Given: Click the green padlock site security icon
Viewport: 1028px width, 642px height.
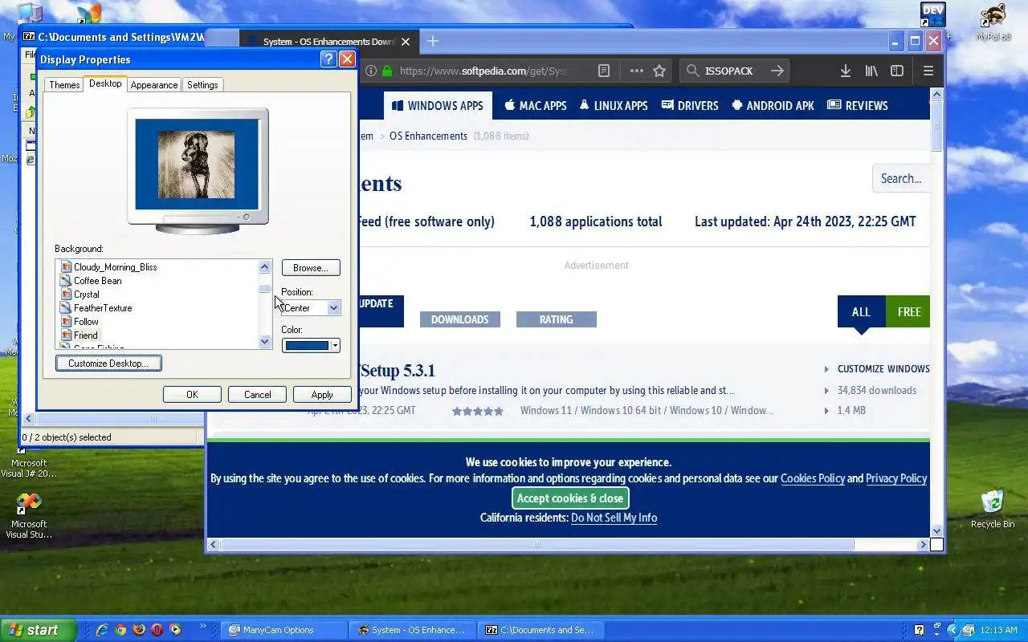Looking at the screenshot, I should pyautogui.click(x=387, y=71).
